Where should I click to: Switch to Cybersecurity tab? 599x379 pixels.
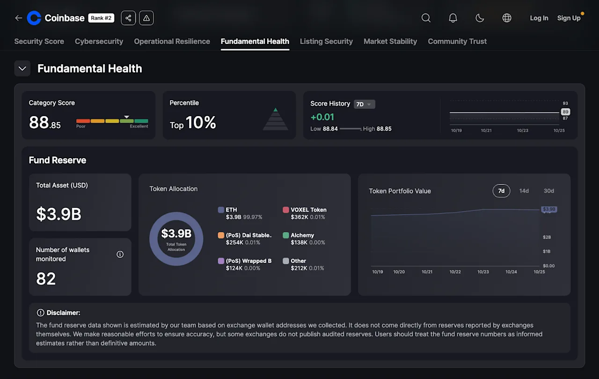point(99,41)
